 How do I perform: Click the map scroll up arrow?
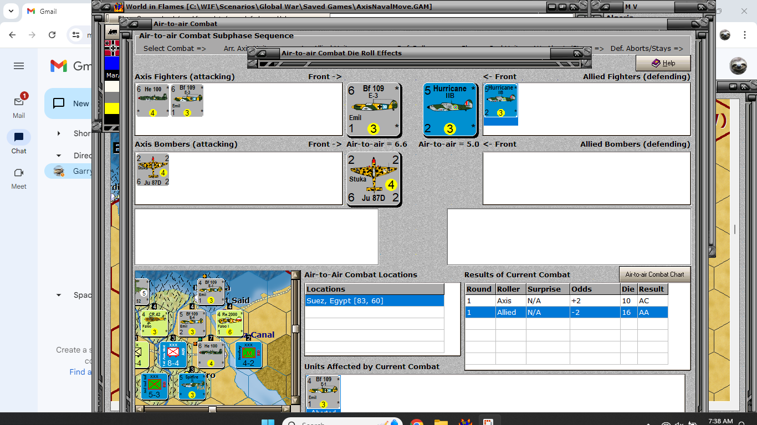[296, 275]
